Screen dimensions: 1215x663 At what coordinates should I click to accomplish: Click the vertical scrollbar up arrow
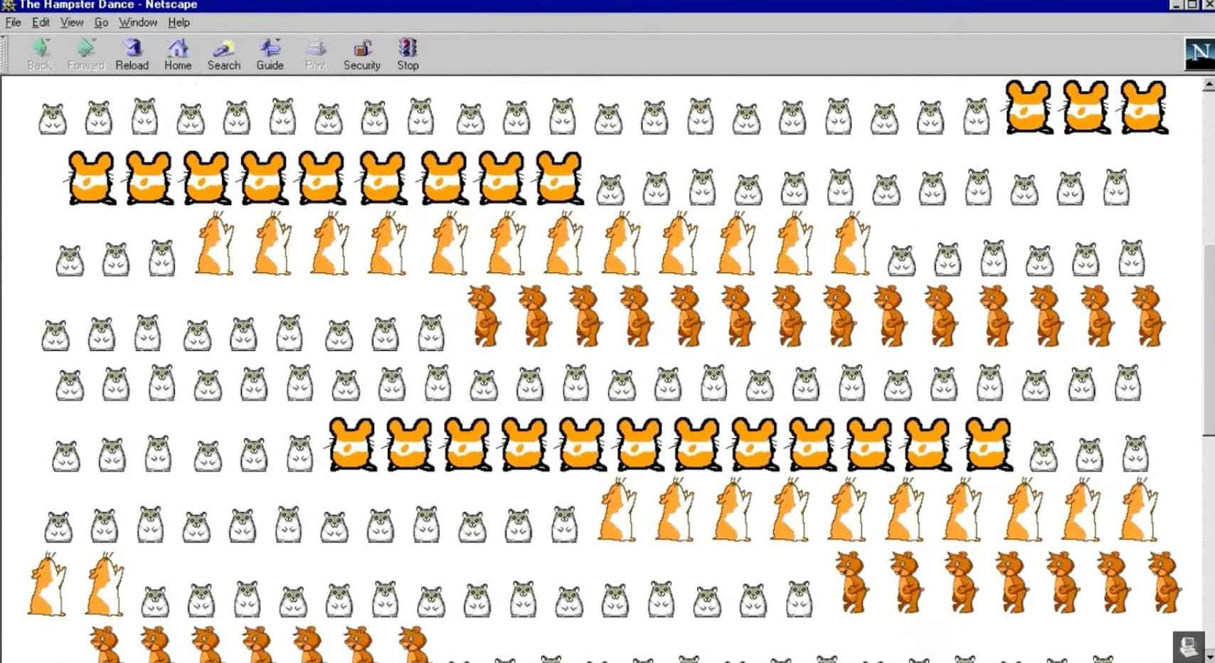(1208, 85)
